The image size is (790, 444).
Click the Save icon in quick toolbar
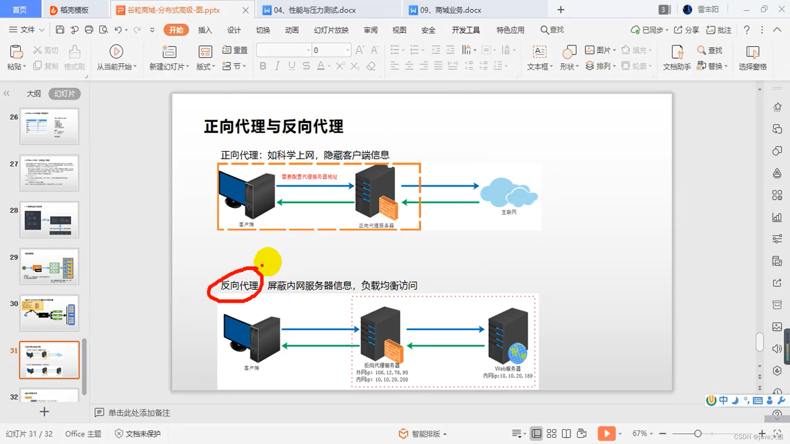pos(60,30)
